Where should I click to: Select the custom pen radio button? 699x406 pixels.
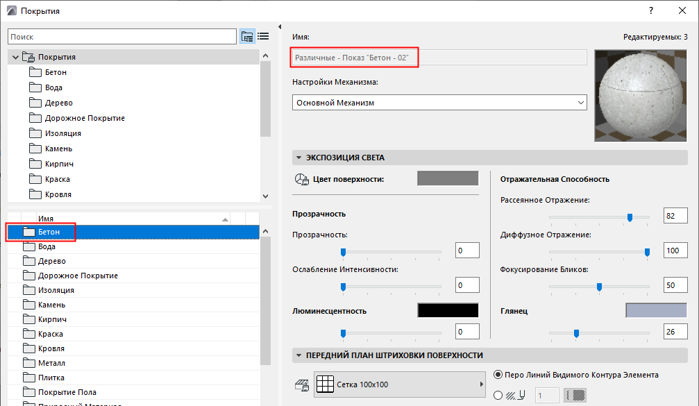[498, 395]
